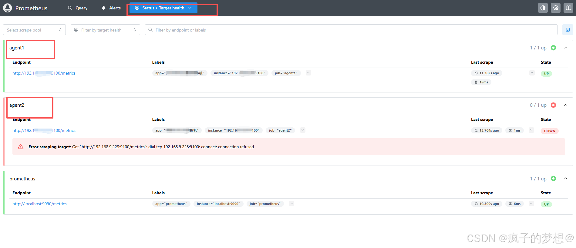This screenshot has width=576, height=248.
Task: Open the Alerts page
Action: click(x=111, y=8)
